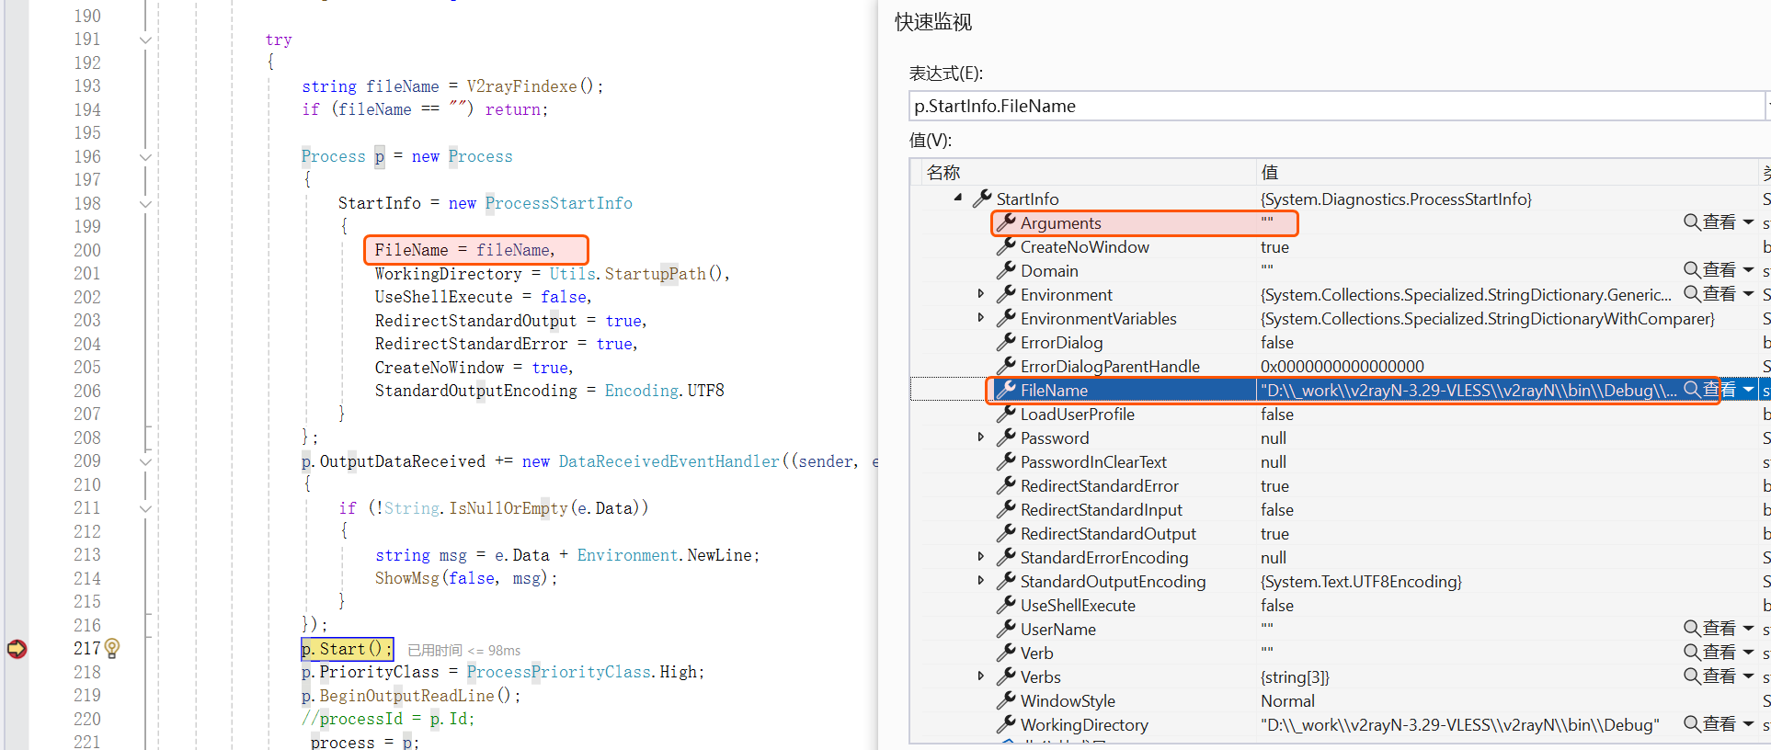This screenshot has width=1771, height=750.
Task: Open the viewer dropdown arrow for FileName
Action: (x=1748, y=390)
